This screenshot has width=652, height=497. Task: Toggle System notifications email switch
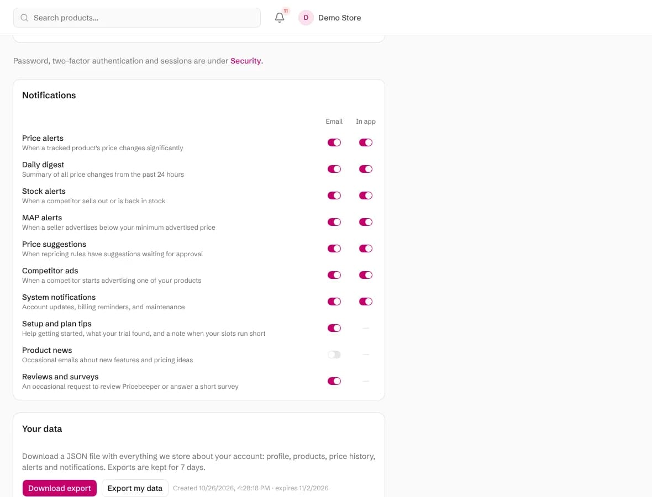[334, 302]
